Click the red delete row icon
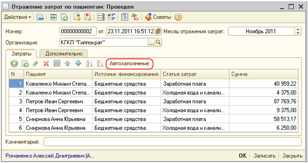 pos(46,64)
